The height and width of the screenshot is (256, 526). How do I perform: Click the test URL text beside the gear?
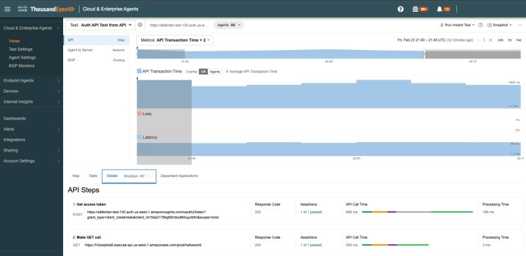click(179, 25)
